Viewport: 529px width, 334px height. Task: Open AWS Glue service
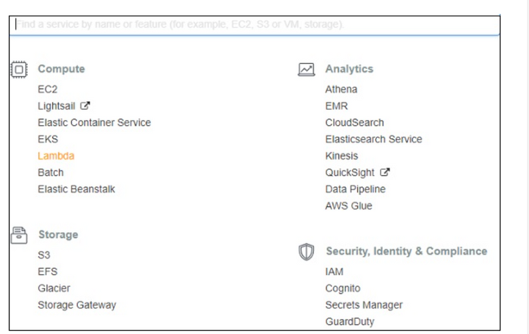348,206
